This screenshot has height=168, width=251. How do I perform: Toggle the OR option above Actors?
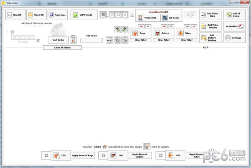170,26
